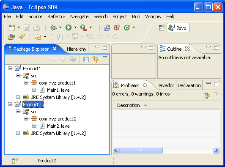Click the Problems filter icon
This screenshot has width=225, height=167.
point(207,96)
